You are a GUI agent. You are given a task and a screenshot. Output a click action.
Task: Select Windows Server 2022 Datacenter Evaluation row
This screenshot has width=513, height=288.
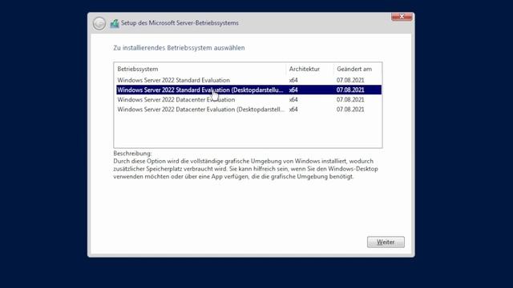point(248,99)
